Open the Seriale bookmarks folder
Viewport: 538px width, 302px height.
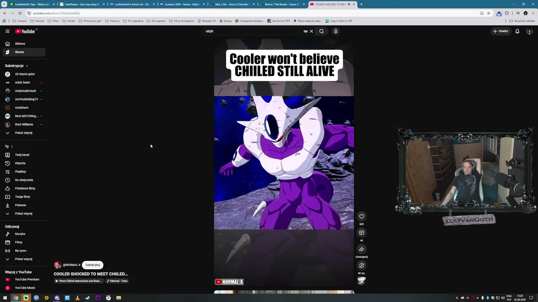pyautogui.click(x=69, y=21)
